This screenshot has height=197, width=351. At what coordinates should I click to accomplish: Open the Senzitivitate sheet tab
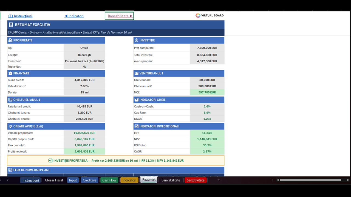(196, 180)
